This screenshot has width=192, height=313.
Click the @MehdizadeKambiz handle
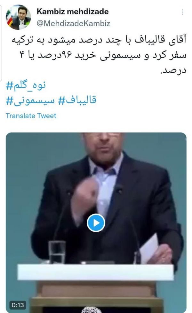(74, 23)
